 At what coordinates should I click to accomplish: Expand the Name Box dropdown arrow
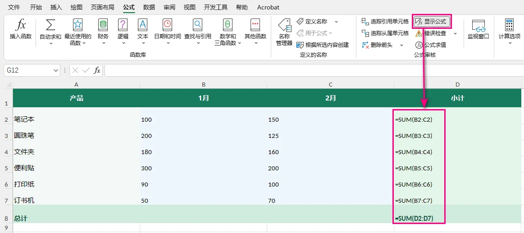[55, 70]
